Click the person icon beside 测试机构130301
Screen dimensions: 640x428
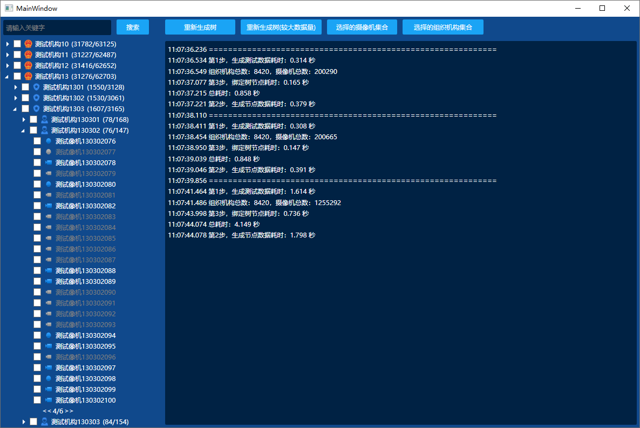(x=44, y=120)
